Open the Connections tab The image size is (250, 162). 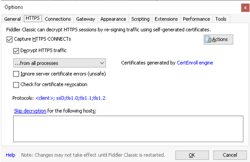click(58, 19)
